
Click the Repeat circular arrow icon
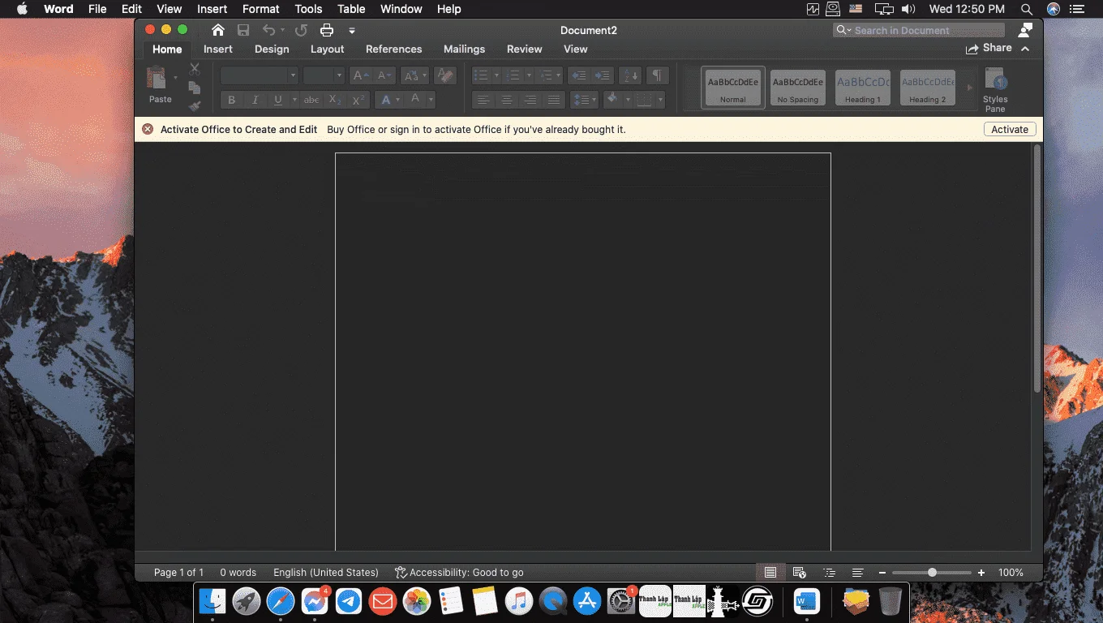coord(301,30)
